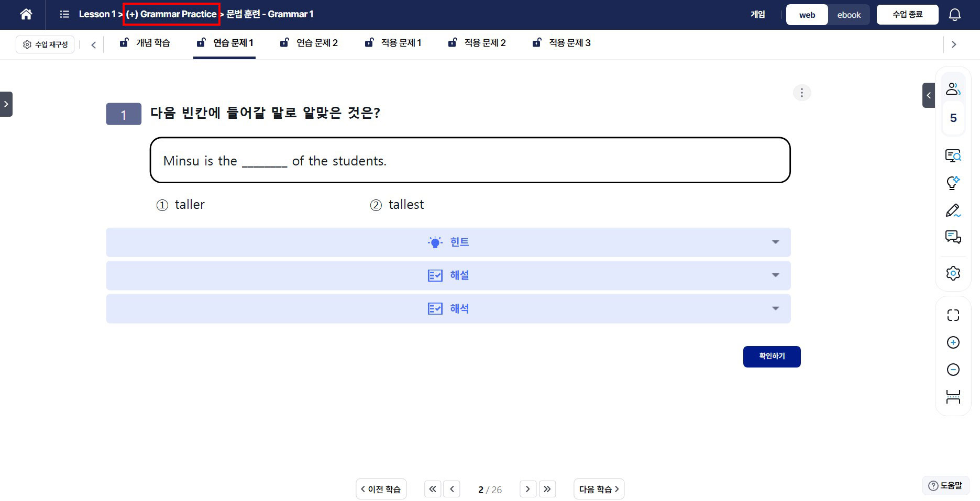This screenshot has height=501, width=980.
Task: Open the 도움말 help button
Action: [x=945, y=485]
